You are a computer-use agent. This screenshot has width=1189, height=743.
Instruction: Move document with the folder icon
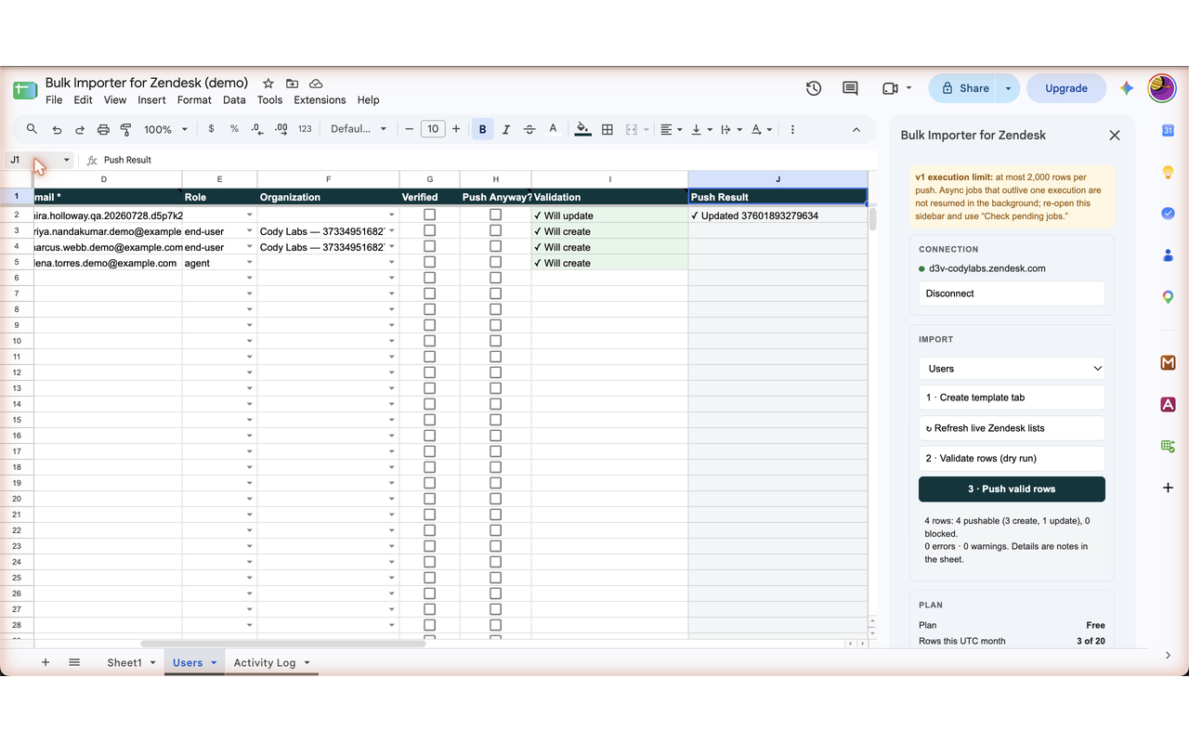pyautogui.click(x=292, y=84)
